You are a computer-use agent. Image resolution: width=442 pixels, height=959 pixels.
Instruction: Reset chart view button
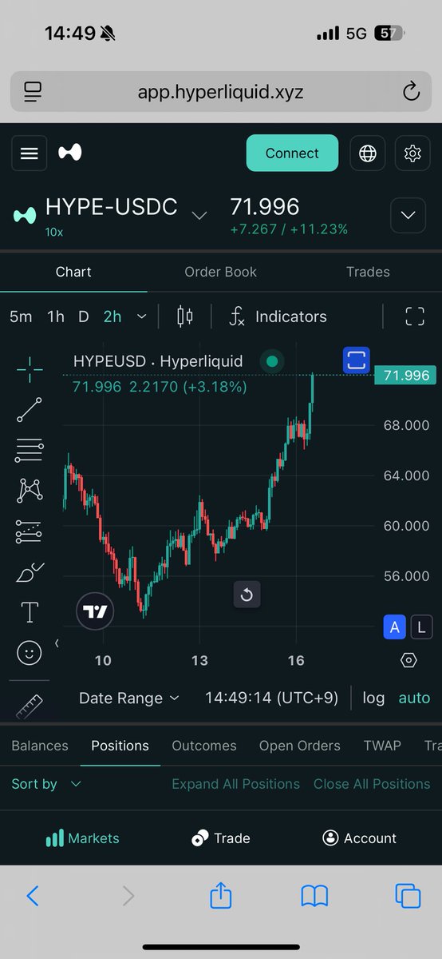(x=247, y=594)
